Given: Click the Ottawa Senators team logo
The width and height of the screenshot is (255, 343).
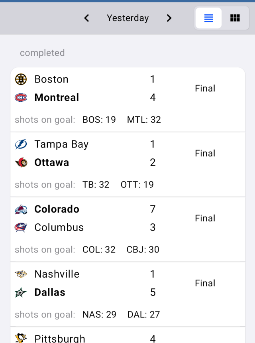Looking at the screenshot, I should (21, 163).
